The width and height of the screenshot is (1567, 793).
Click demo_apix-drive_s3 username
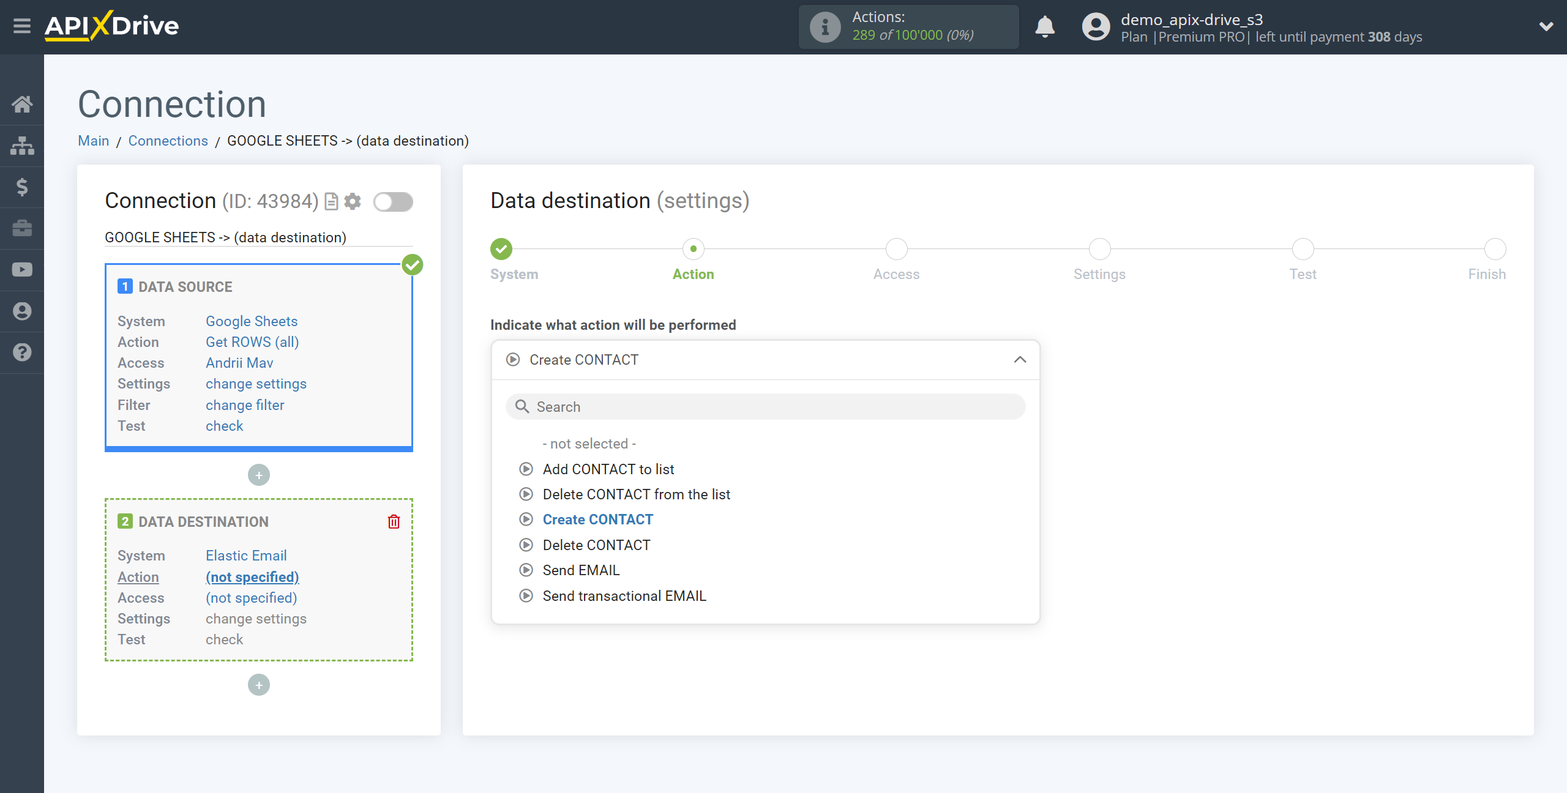1192,20
